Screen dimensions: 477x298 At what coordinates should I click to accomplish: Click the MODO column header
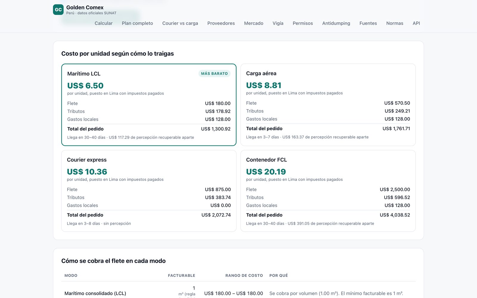[71, 276]
